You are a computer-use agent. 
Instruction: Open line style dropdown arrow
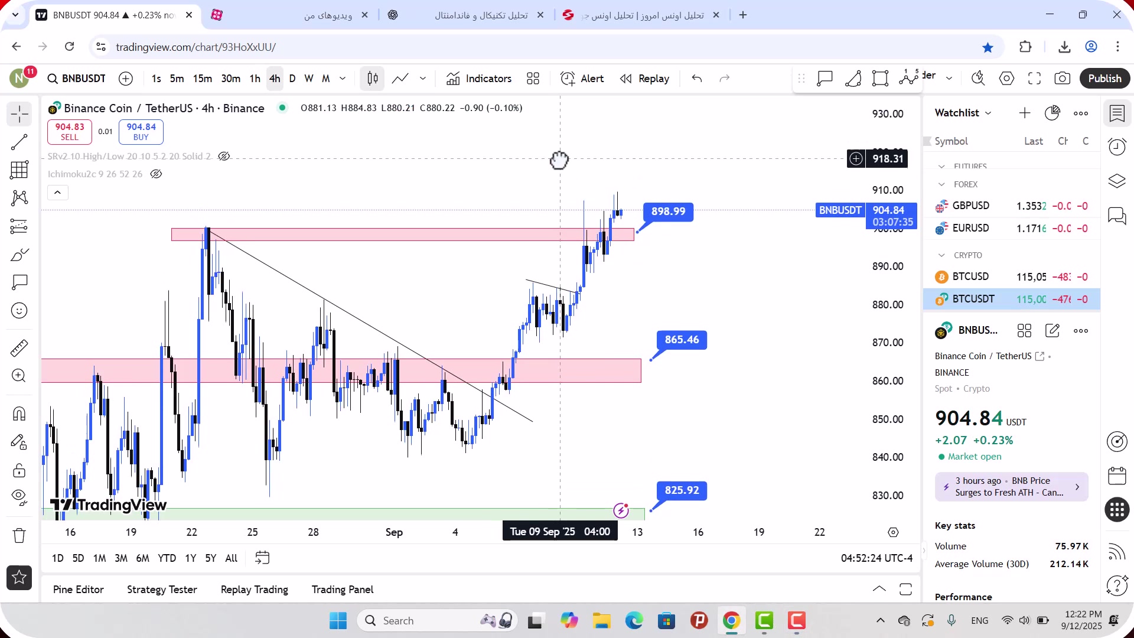[x=423, y=79]
